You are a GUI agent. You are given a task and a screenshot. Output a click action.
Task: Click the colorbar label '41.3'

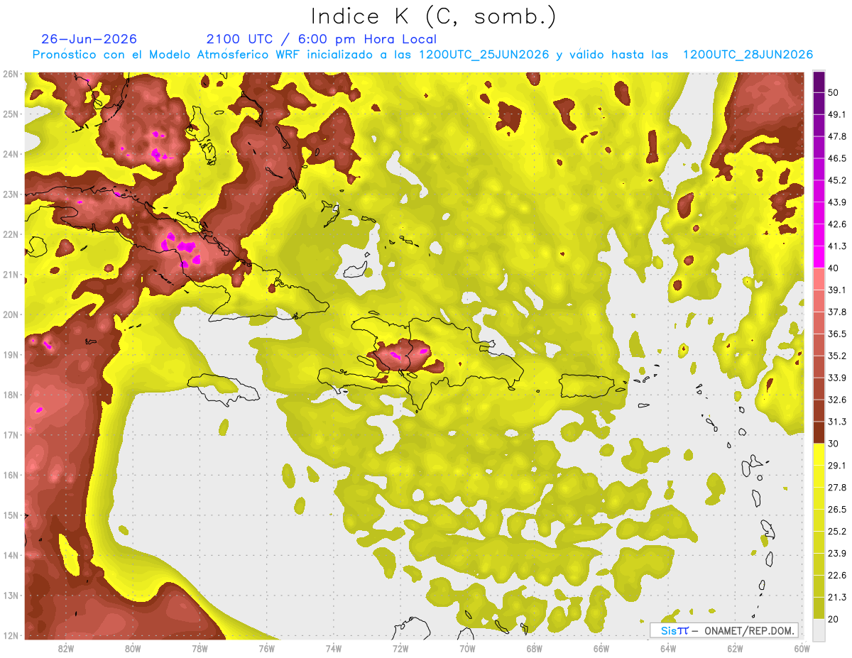[x=836, y=246]
